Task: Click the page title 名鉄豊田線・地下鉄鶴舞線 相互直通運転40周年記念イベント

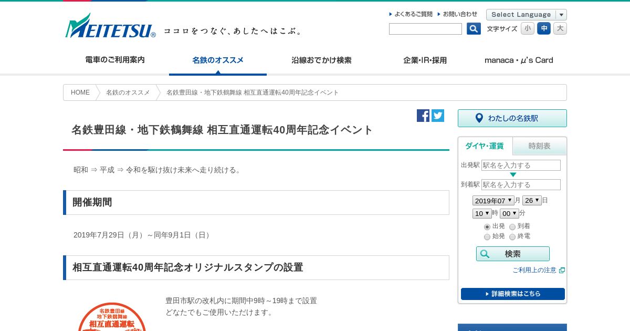Action: (222, 130)
